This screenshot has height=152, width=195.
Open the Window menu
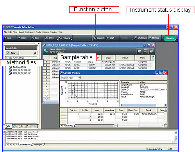click(54, 32)
